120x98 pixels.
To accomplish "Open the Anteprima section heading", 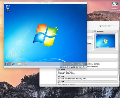I will (100, 31).
